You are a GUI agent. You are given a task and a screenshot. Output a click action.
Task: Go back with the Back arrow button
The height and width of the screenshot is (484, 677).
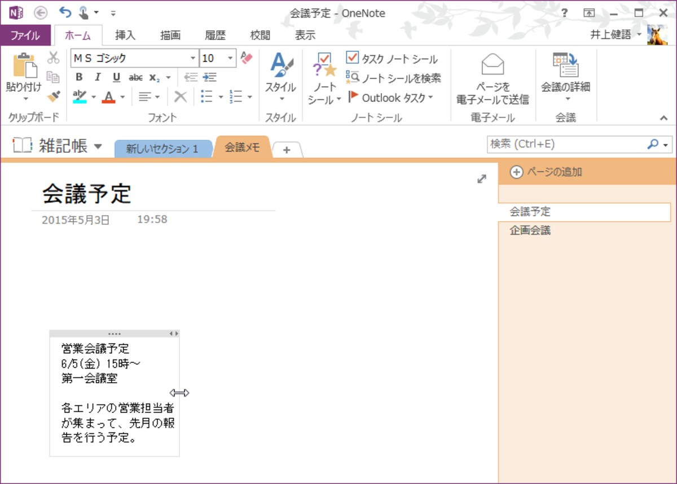41,12
